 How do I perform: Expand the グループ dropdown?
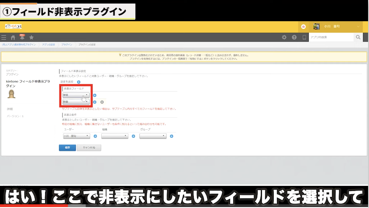point(153,136)
